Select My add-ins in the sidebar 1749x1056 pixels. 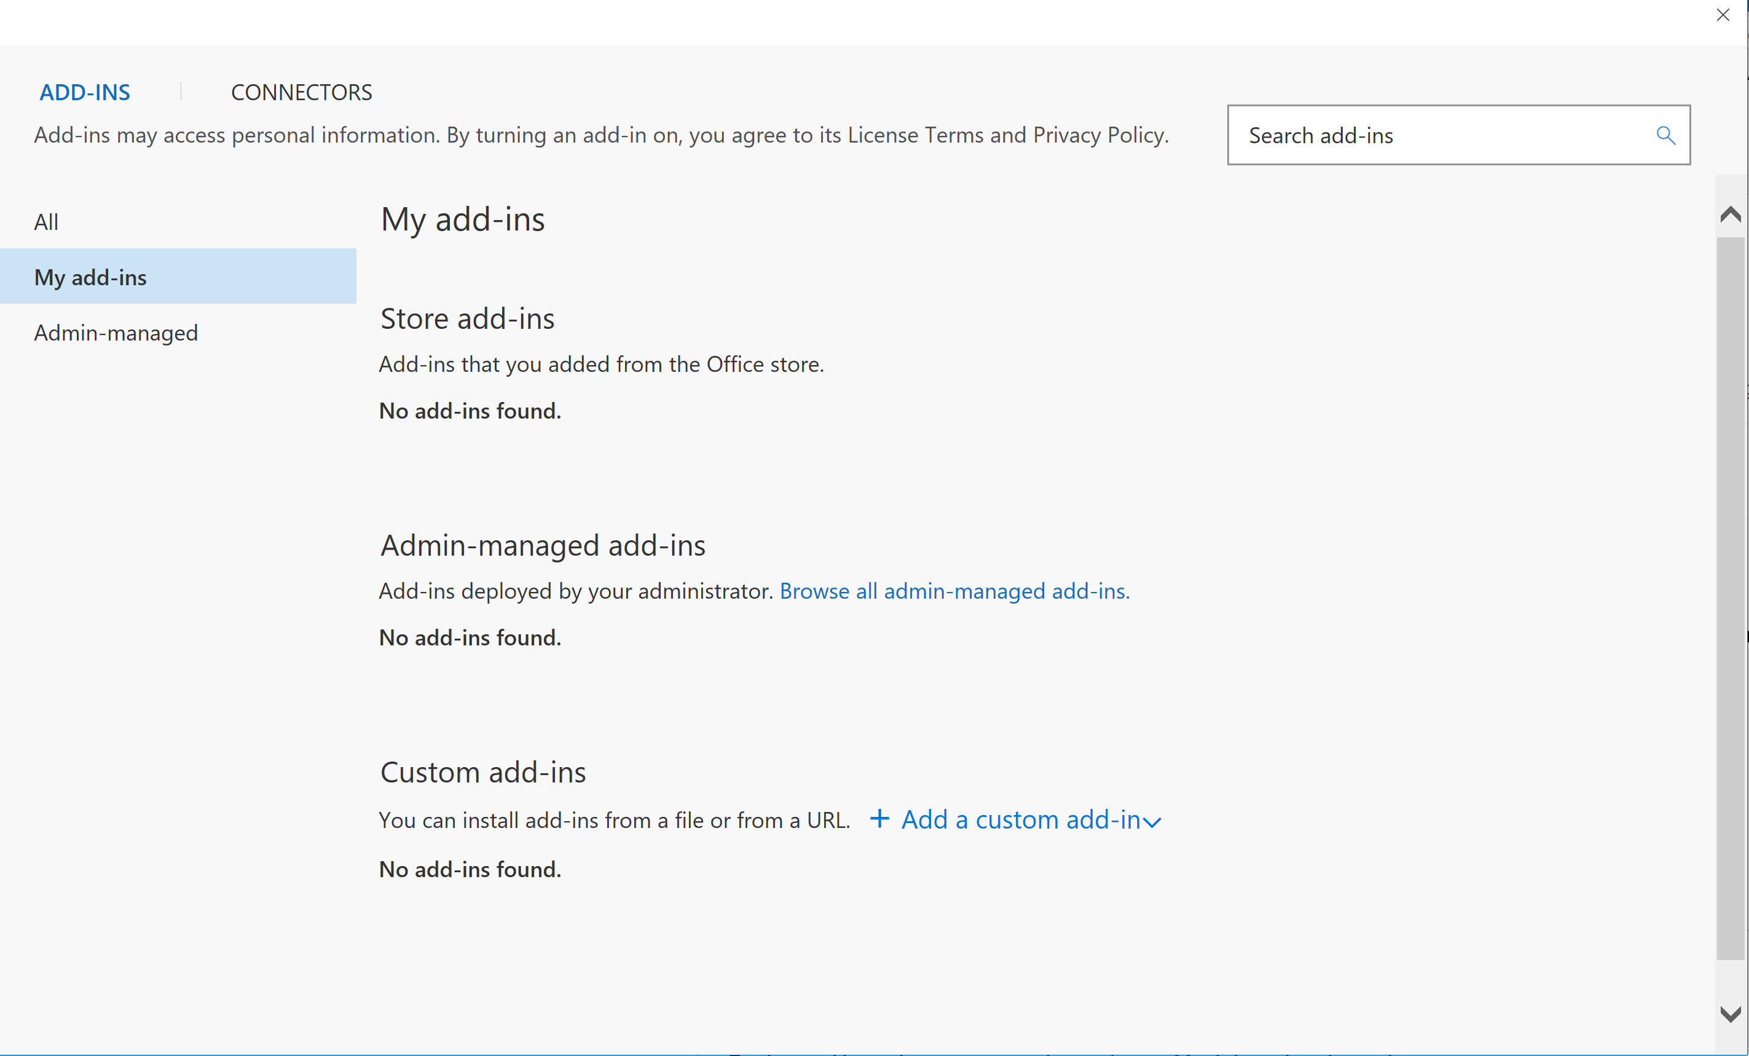90,277
